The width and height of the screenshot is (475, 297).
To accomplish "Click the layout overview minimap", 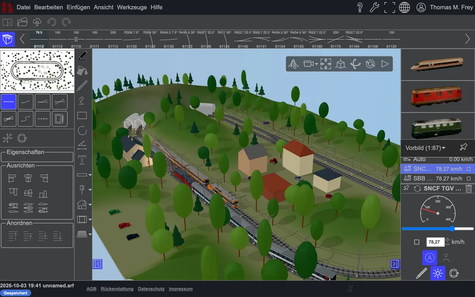I will [x=37, y=71].
